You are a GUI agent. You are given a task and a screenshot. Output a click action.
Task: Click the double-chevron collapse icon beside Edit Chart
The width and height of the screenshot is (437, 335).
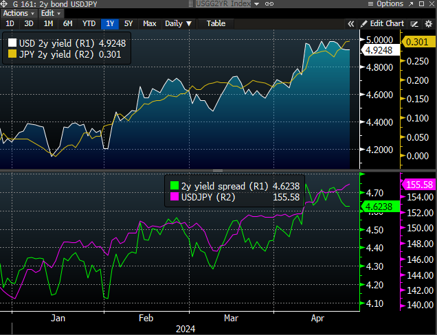point(351,23)
